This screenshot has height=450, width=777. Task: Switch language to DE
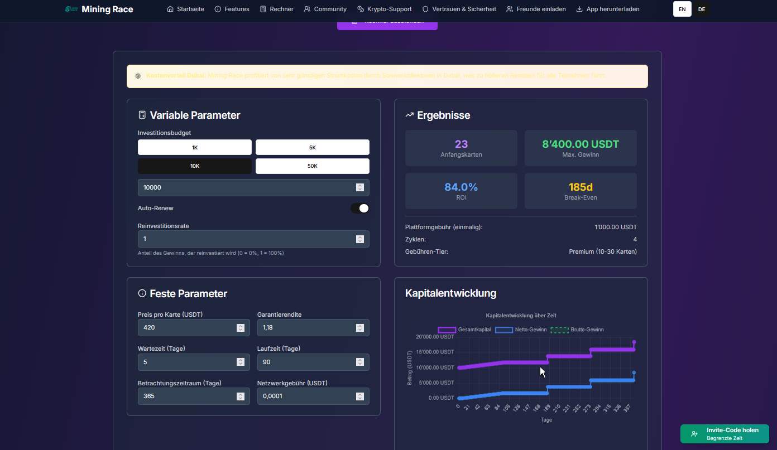(x=702, y=9)
